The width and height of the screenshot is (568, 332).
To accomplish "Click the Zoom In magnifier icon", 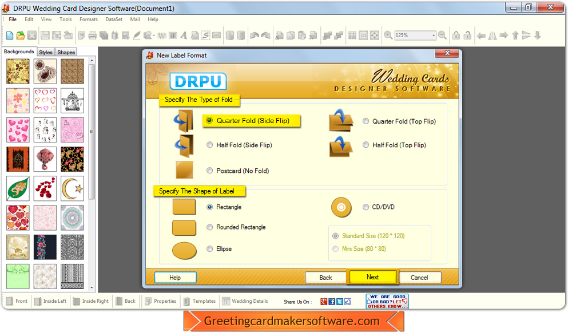I will [388, 35].
